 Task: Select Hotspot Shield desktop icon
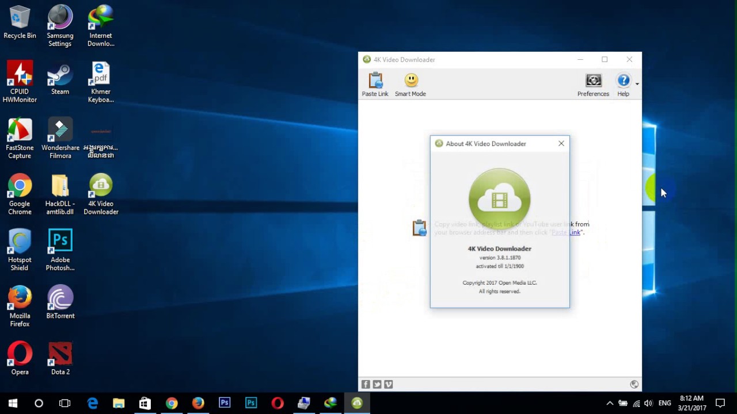tap(20, 251)
